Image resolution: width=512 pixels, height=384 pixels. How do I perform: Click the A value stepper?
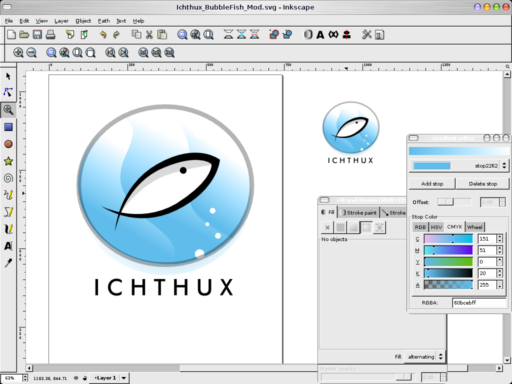point(499,284)
